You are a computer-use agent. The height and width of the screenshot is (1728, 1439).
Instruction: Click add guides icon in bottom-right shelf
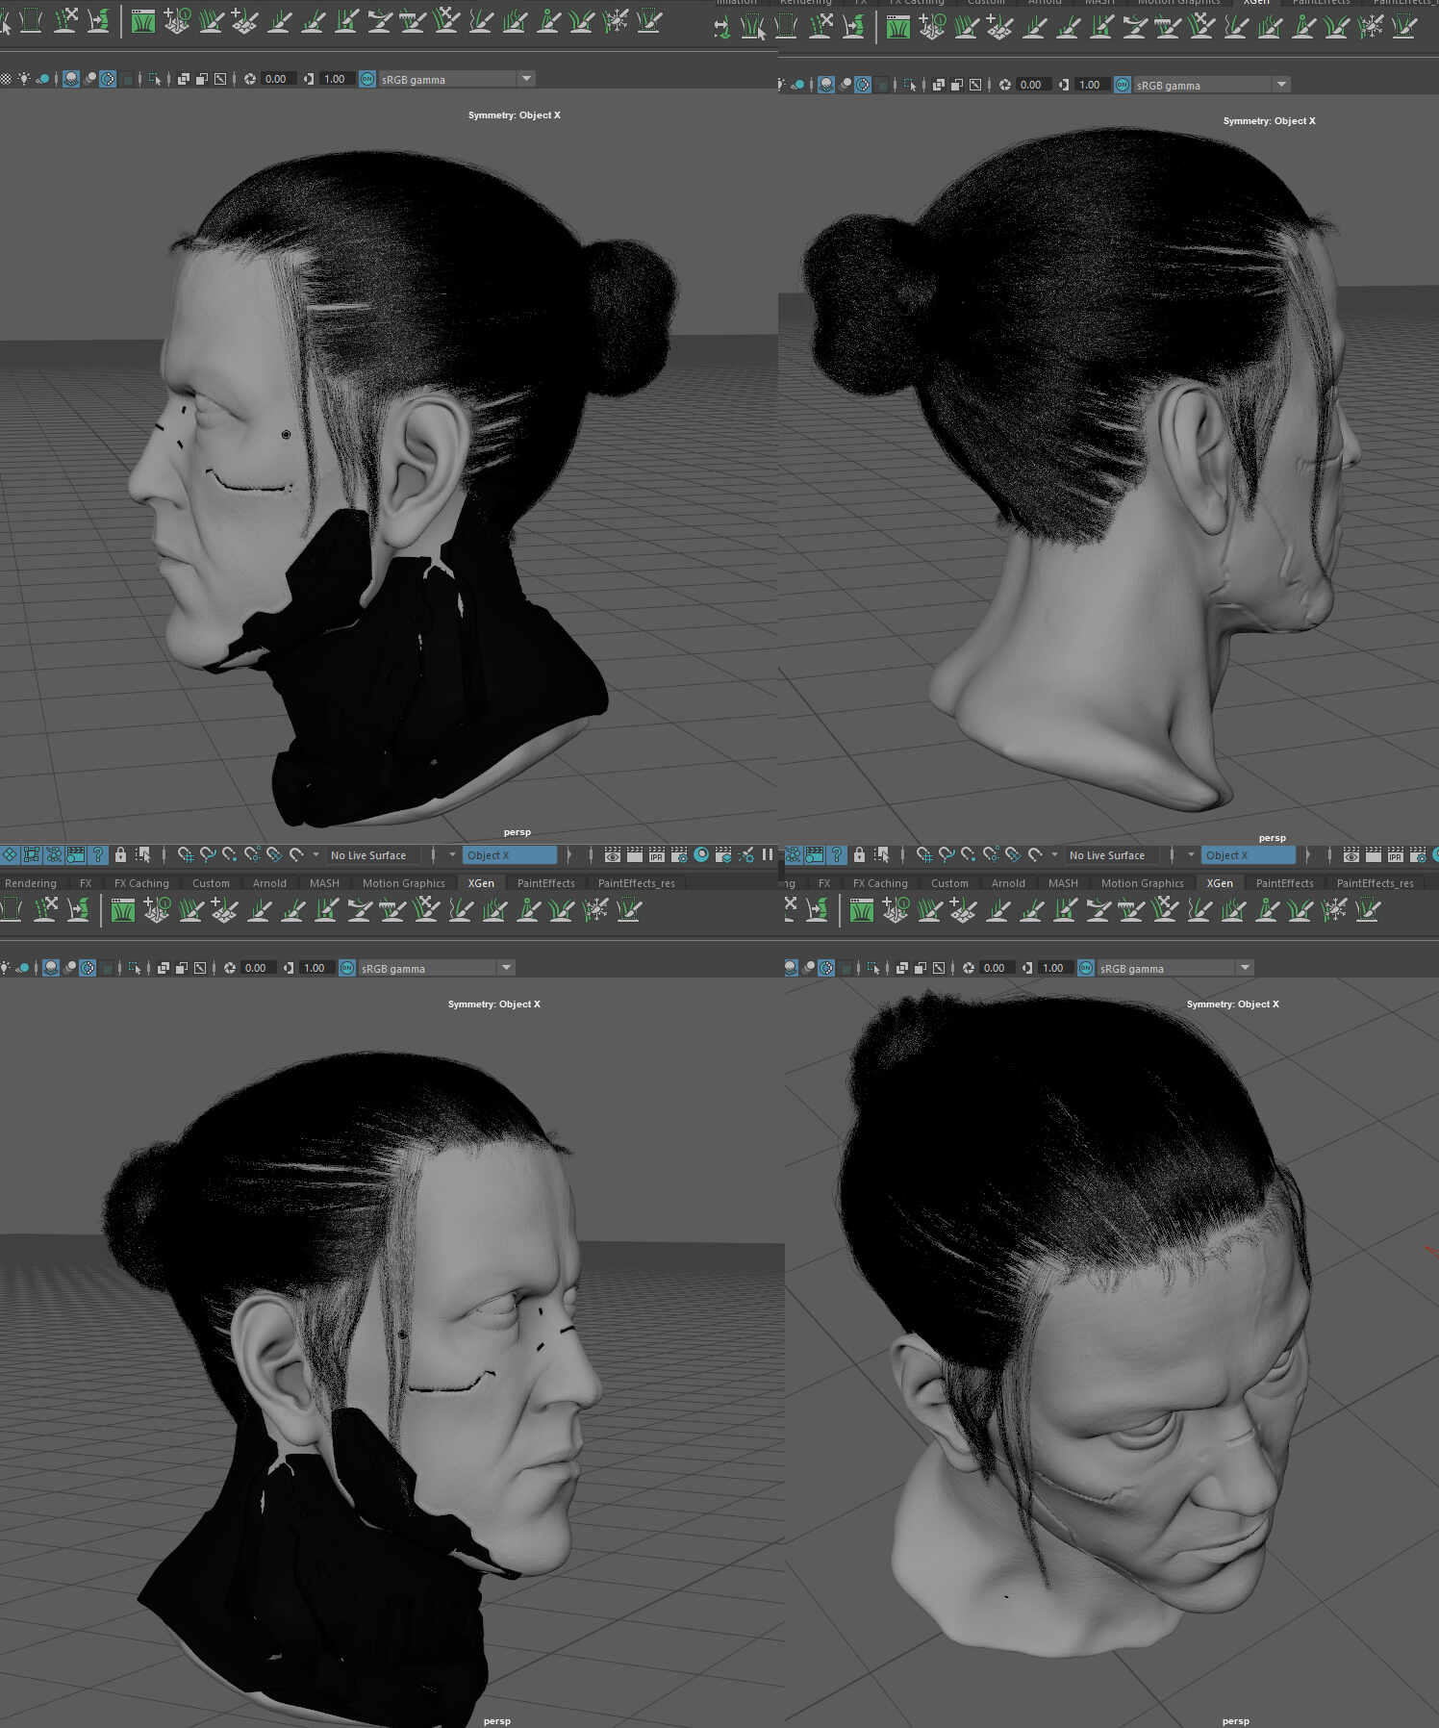click(895, 909)
